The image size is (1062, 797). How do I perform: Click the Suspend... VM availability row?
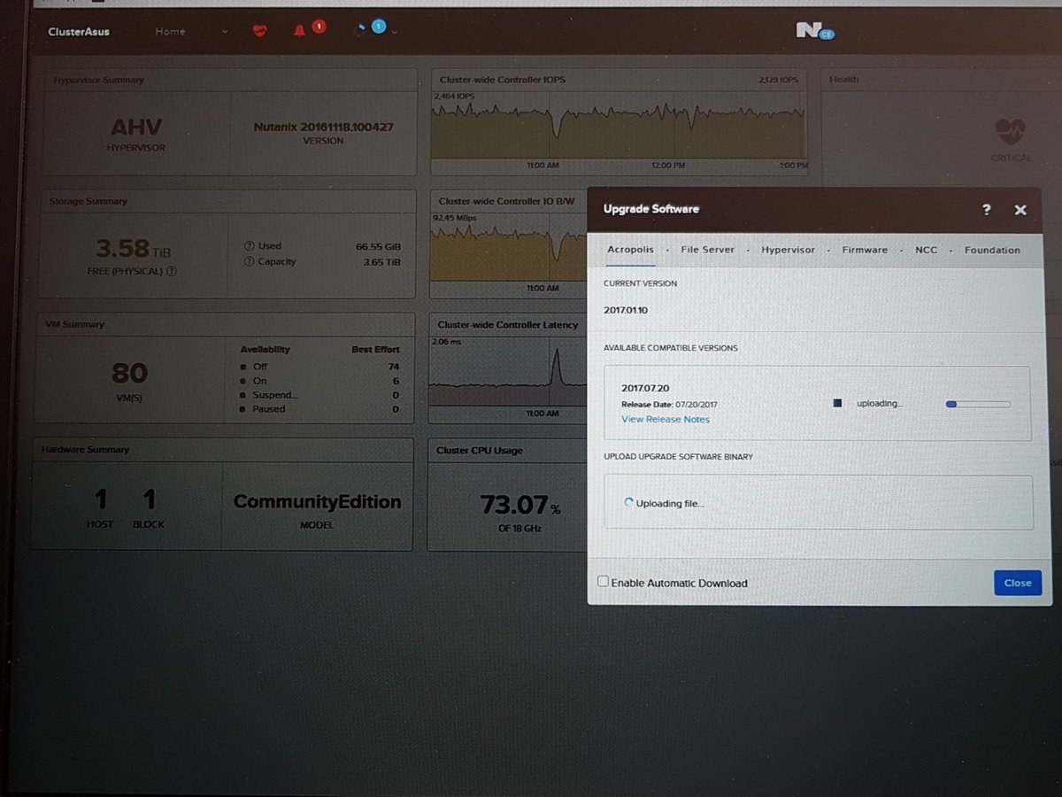pos(319,395)
